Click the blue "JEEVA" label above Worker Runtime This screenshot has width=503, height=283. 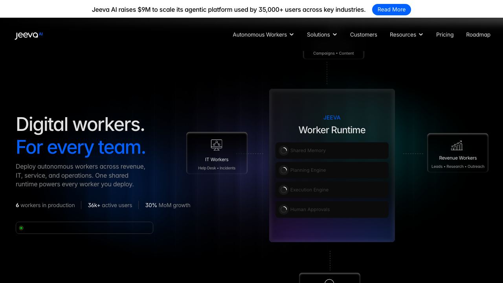332,118
